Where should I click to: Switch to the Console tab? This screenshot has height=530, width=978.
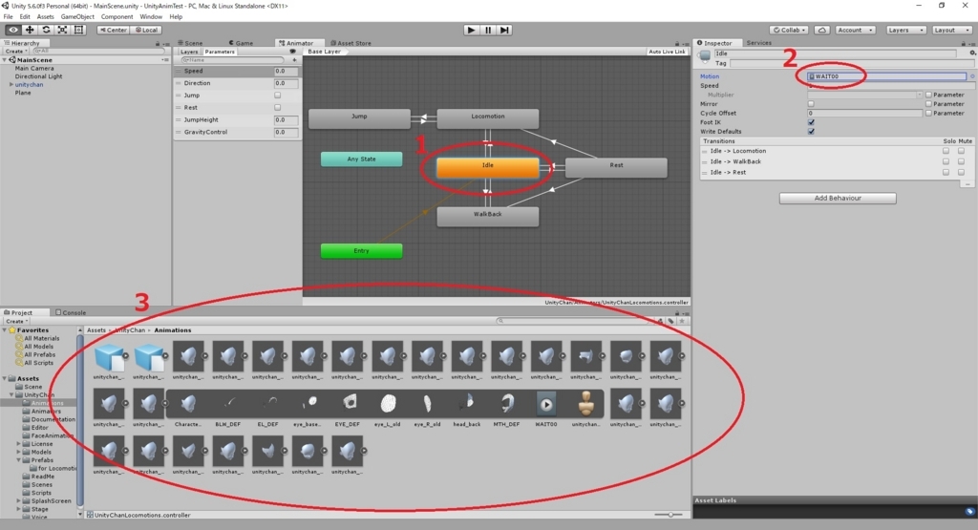[71, 312]
